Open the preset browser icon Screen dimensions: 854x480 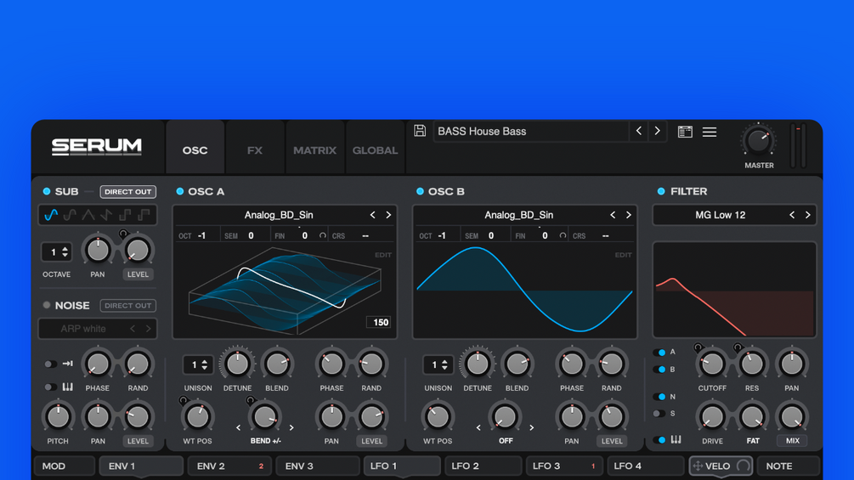(685, 132)
